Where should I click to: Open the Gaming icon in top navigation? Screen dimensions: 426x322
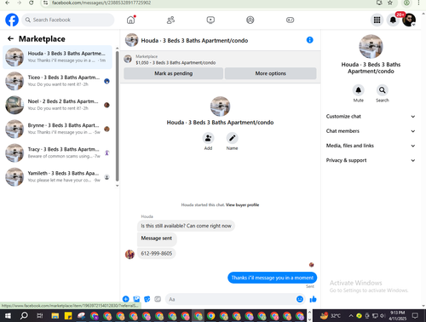point(290,20)
